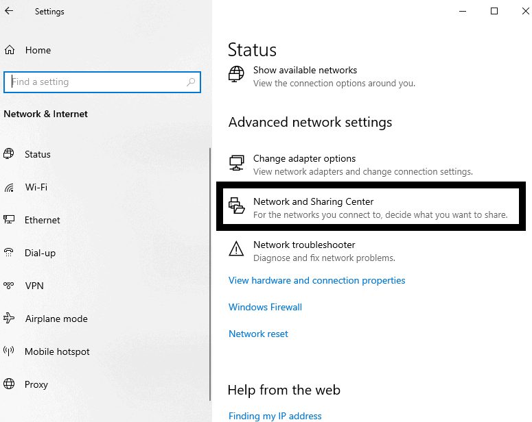This screenshot has height=422, width=532.
Task: Click the VPN icon
Action: coord(10,286)
